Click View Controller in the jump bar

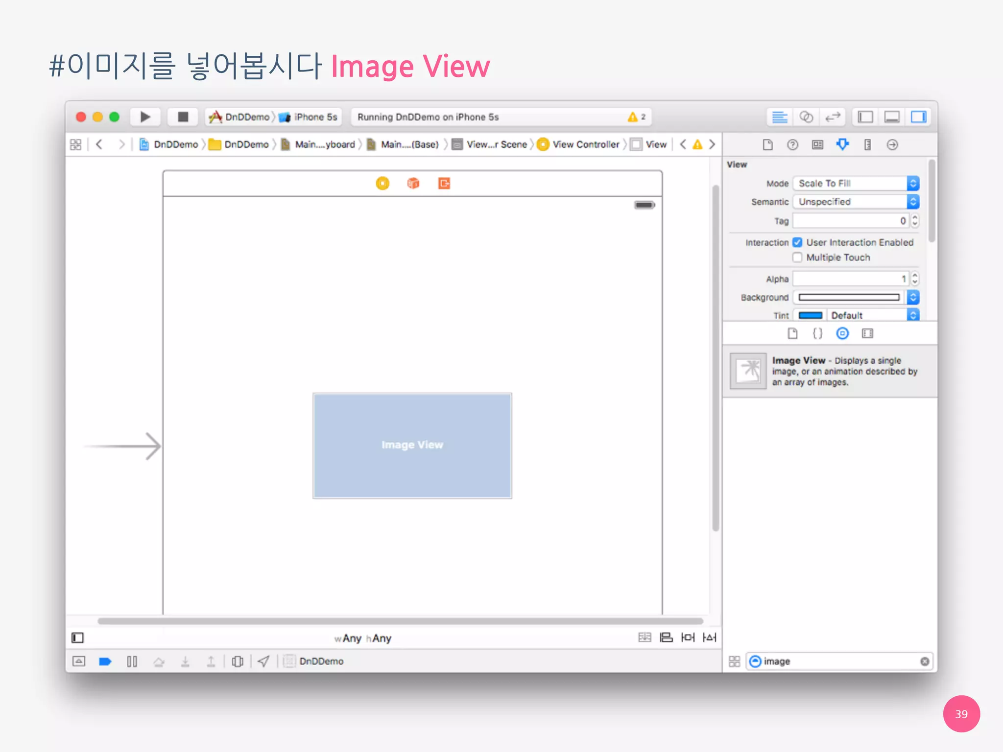[x=578, y=144]
